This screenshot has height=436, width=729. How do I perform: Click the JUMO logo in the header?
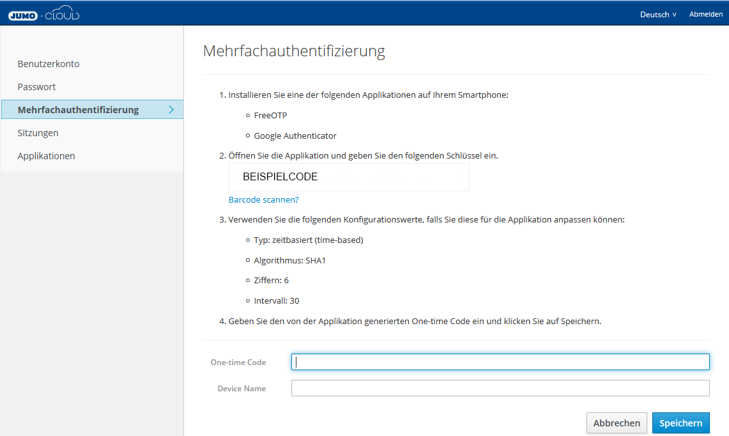[23, 13]
